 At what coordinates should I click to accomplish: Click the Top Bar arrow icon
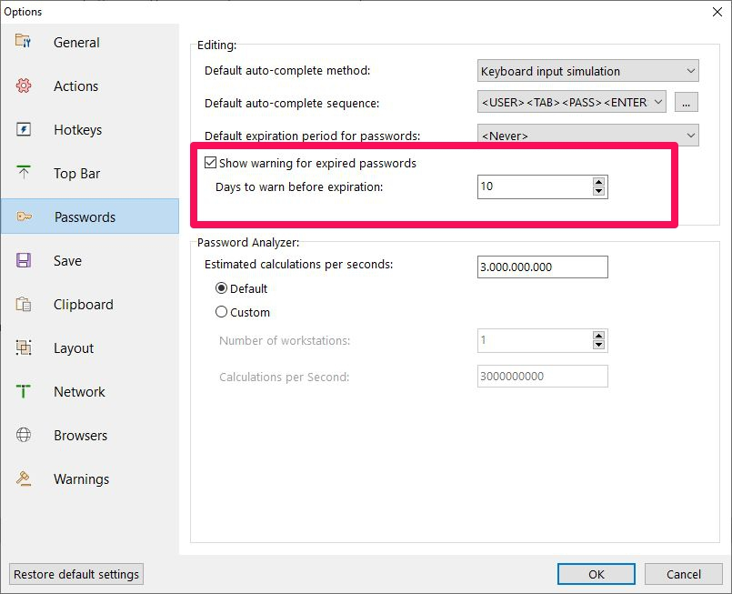(24, 172)
